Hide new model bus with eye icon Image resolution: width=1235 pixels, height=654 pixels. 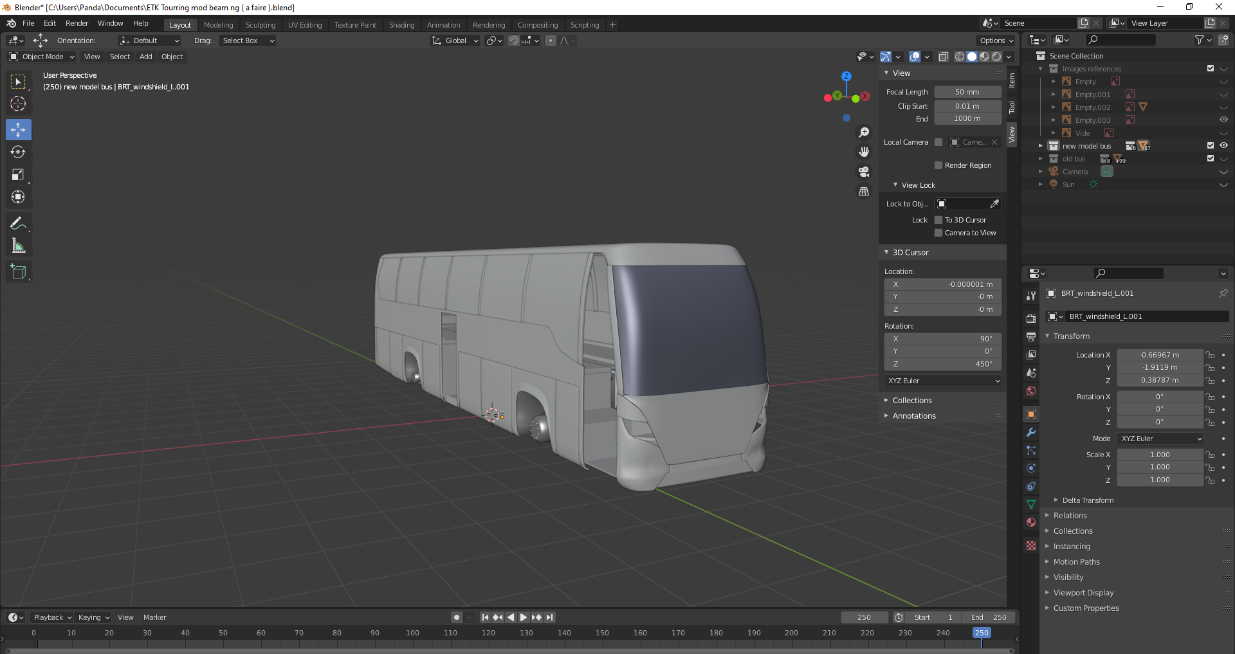(1223, 146)
